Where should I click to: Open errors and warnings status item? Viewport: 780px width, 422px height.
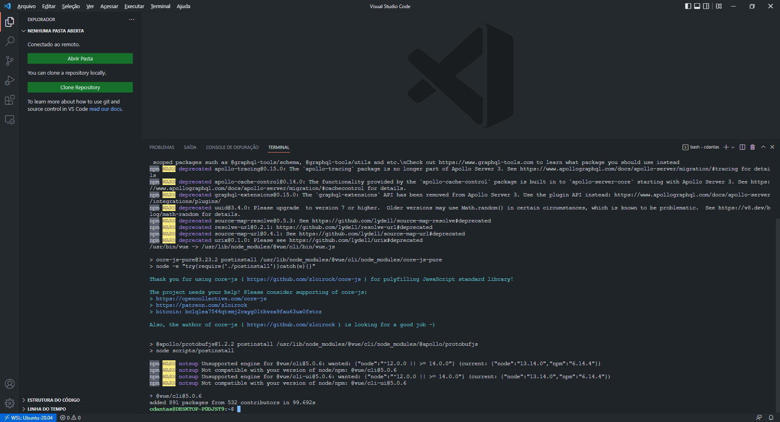tap(70, 418)
